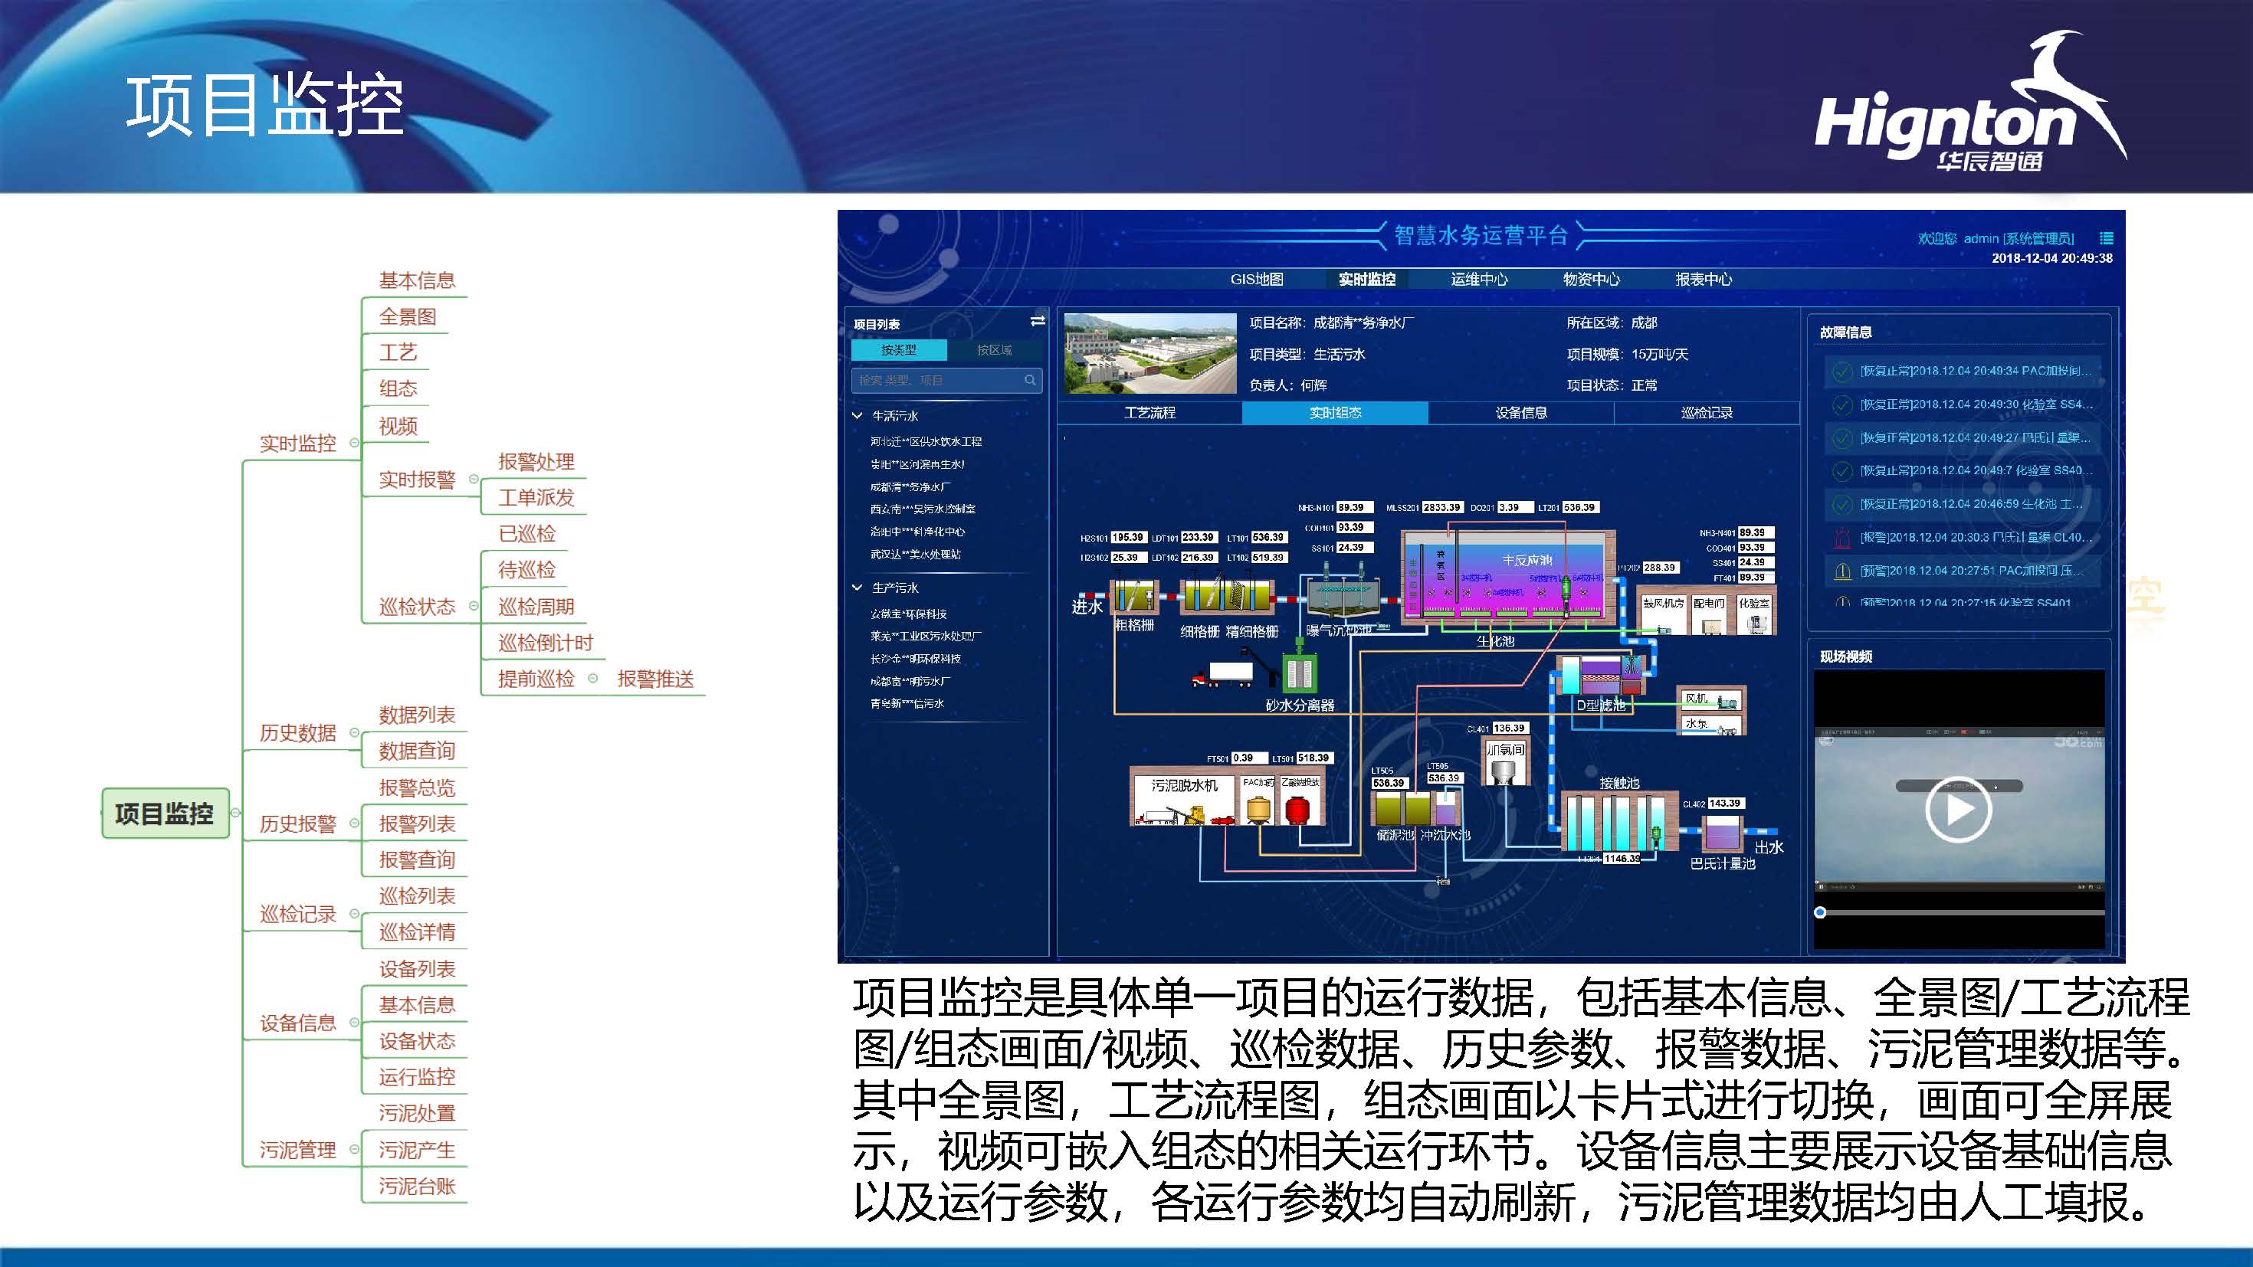Collapse the 实时监控 mind-map node
Screen dimensions: 2253x1267
click(354, 444)
